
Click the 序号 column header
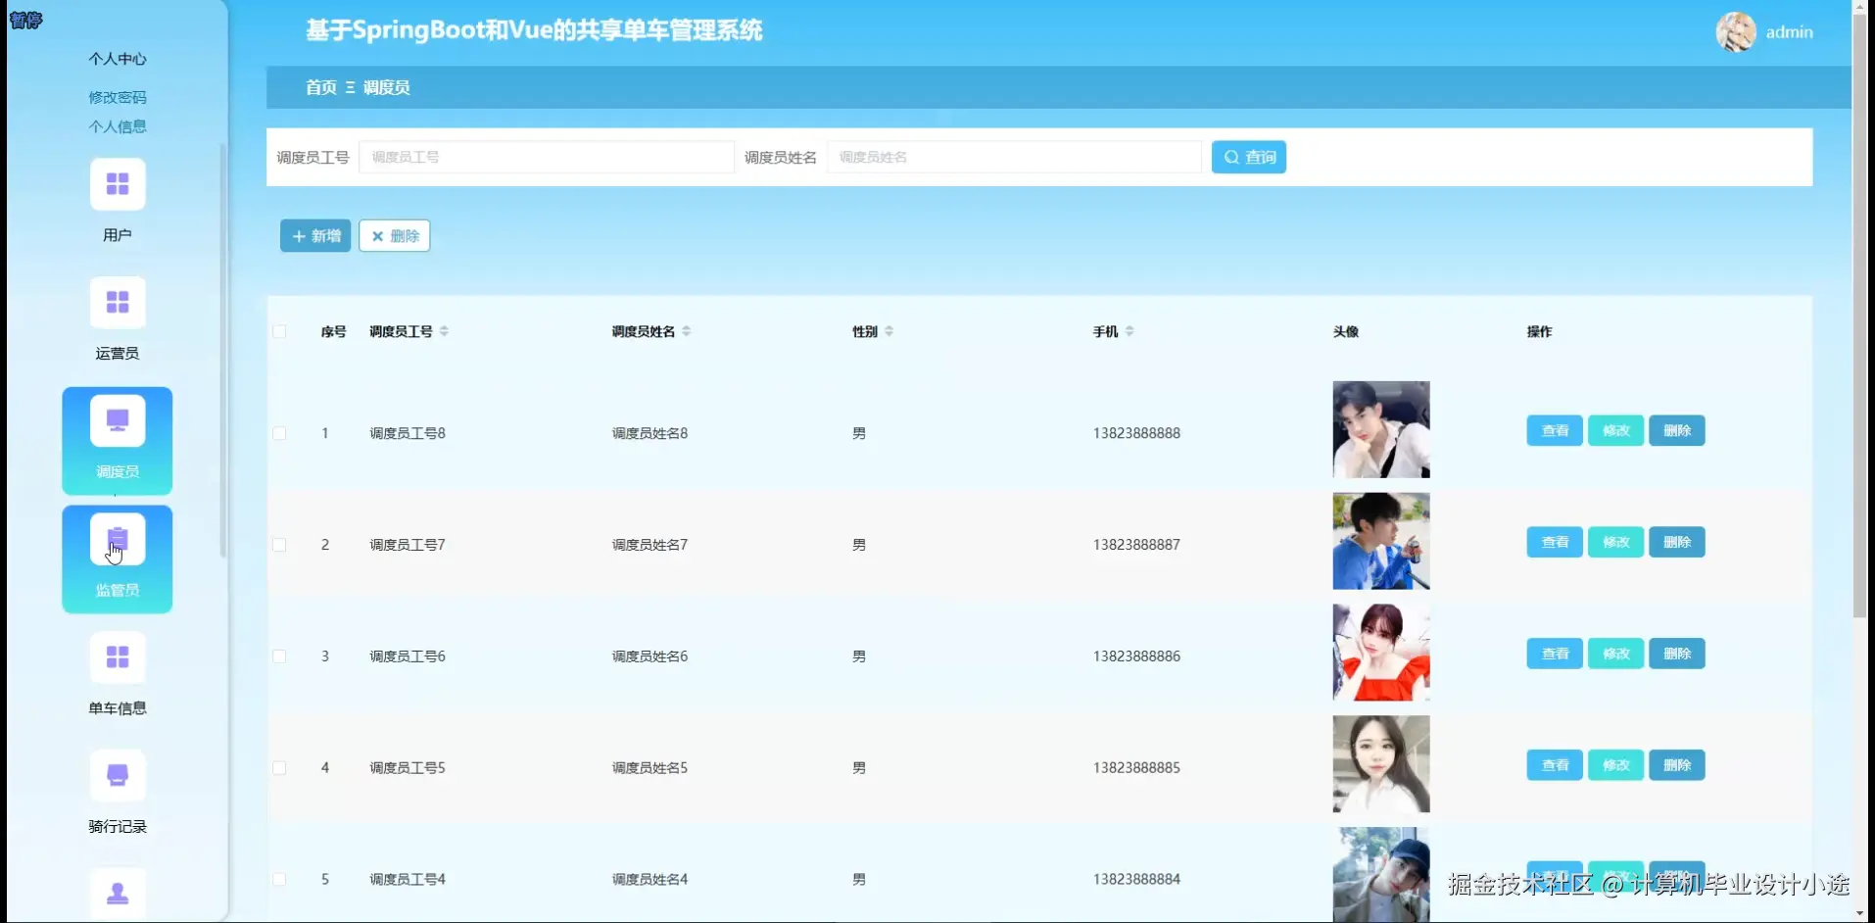coord(334,331)
